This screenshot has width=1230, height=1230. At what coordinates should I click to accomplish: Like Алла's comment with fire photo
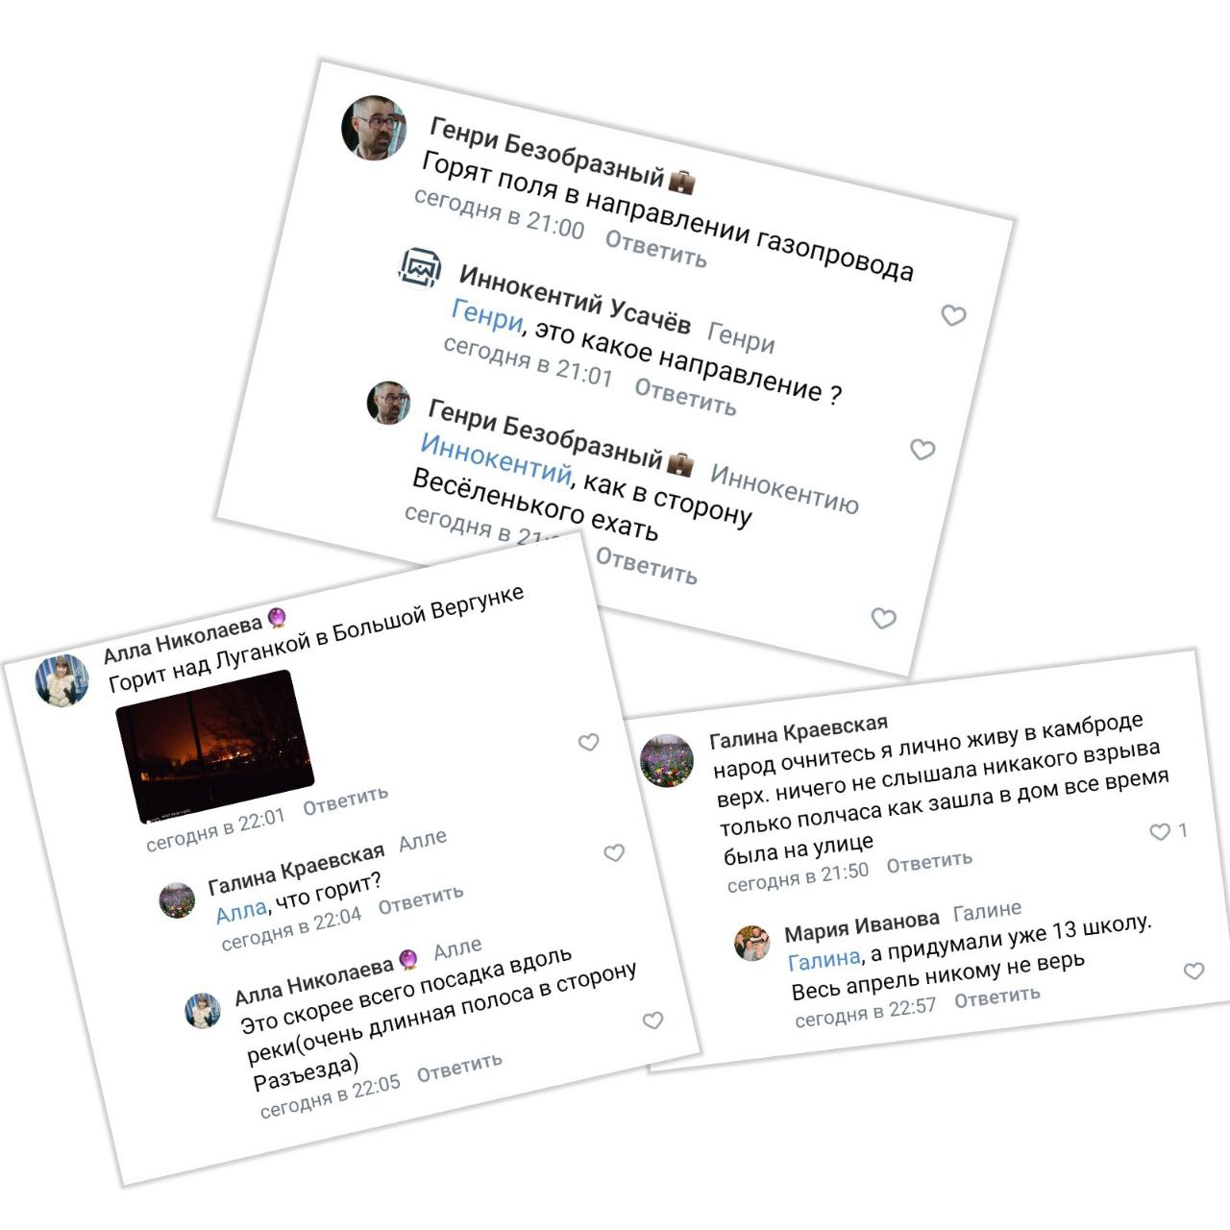point(588,742)
